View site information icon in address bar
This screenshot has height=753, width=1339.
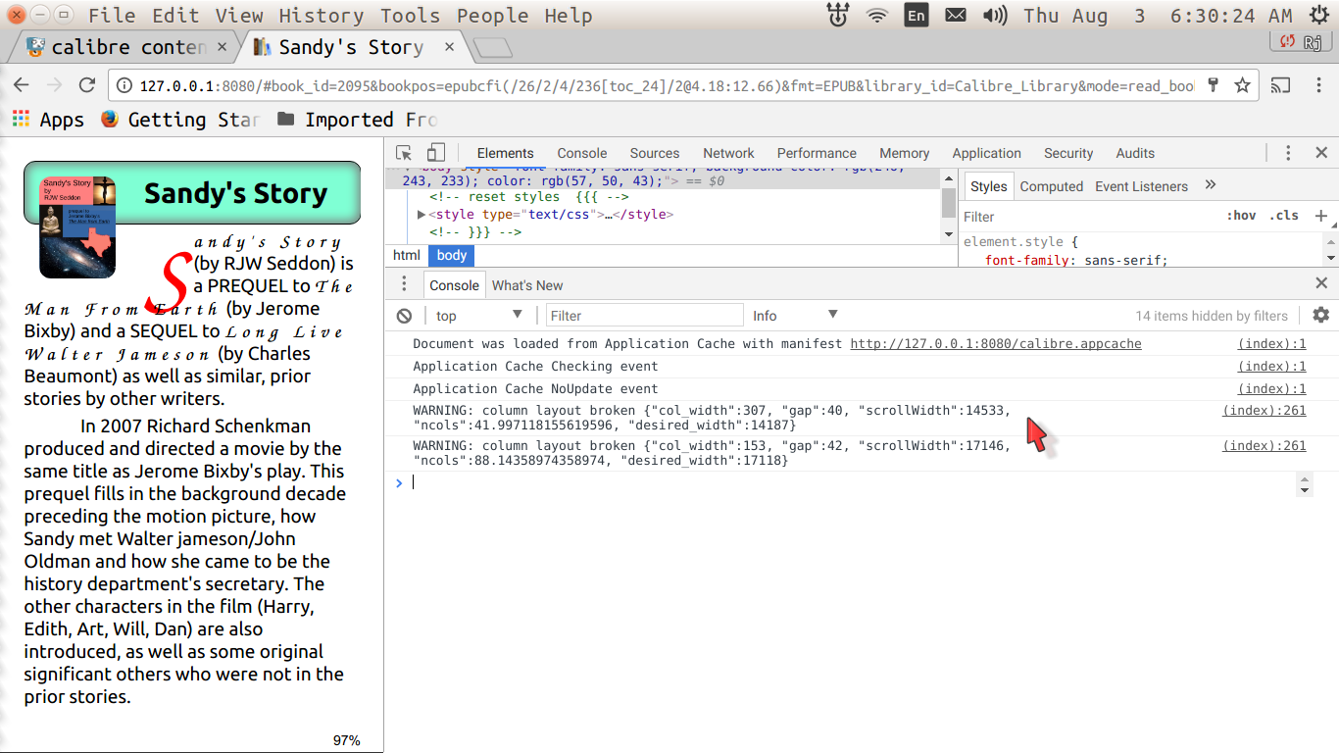point(124,86)
